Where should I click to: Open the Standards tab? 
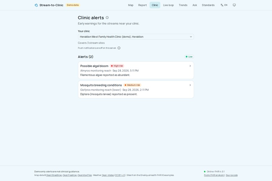(208, 5)
